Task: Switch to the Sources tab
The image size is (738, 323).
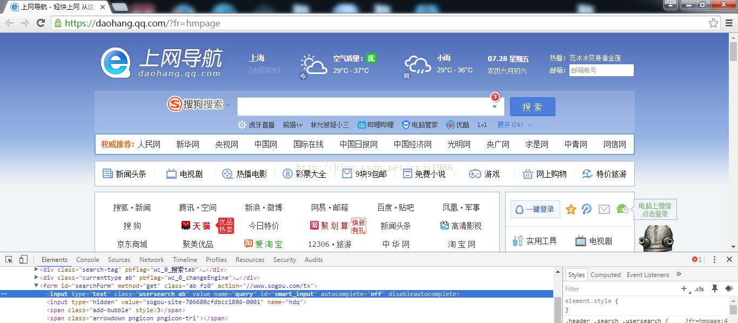Action: tap(119, 260)
